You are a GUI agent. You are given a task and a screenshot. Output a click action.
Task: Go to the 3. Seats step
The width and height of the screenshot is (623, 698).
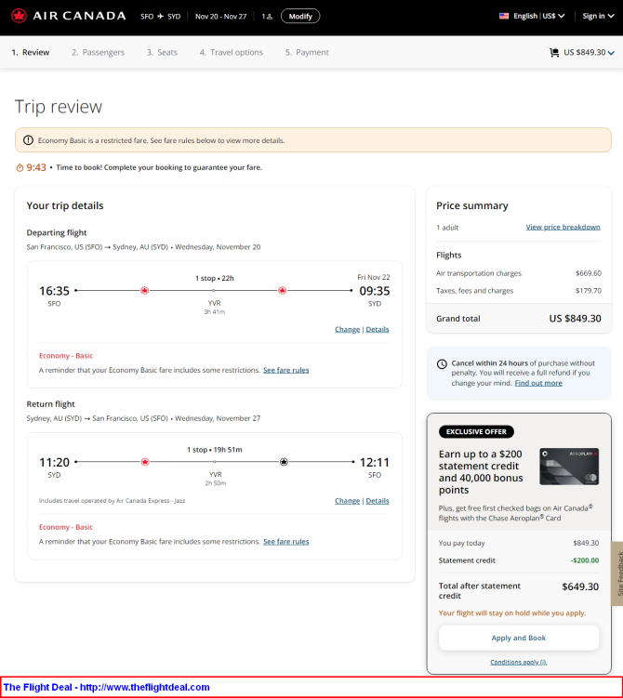click(162, 53)
